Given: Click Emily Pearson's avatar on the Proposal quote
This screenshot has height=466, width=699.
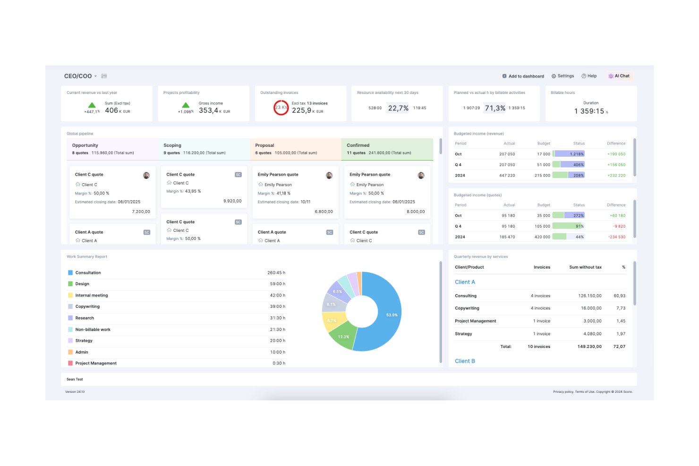Looking at the screenshot, I should pyautogui.click(x=329, y=175).
